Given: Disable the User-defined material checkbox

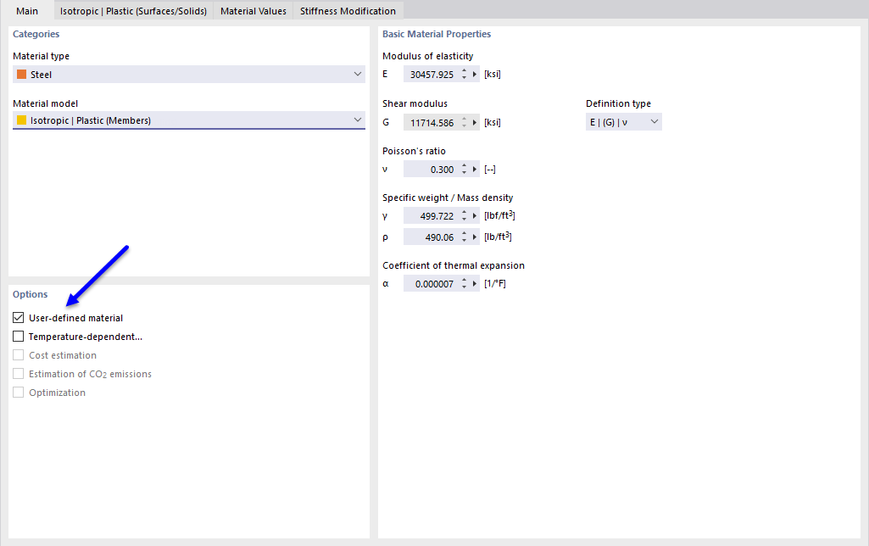Looking at the screenshot, I should click(x=18, y=317).
